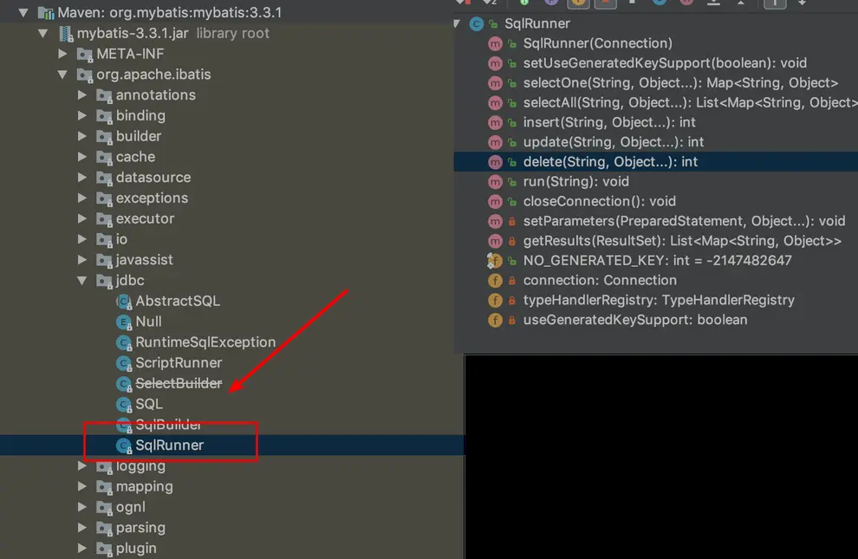Click the method icon beside insert
This screenshot has height=559, width=858.
coord(495,122)
